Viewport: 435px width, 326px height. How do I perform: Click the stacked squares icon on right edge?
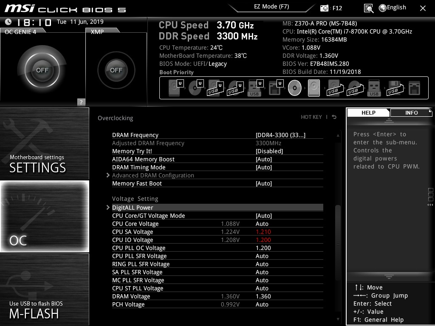431,194
